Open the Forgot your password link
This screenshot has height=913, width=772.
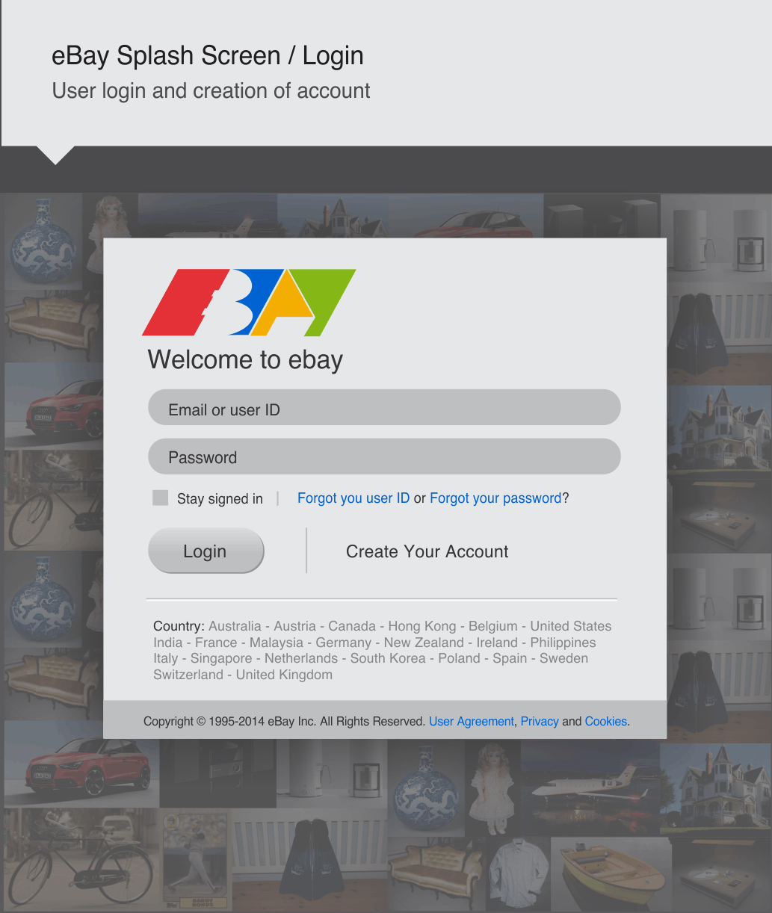[x=495, y=498]
